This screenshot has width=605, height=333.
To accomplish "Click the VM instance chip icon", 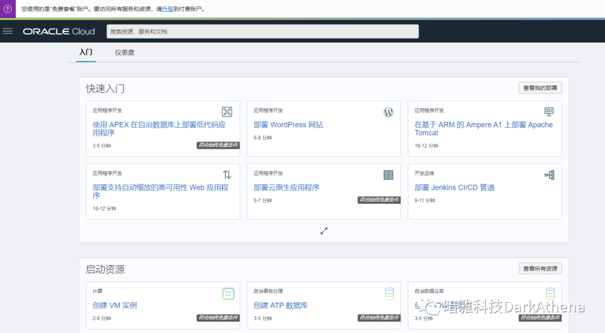I will pos(228,294).
